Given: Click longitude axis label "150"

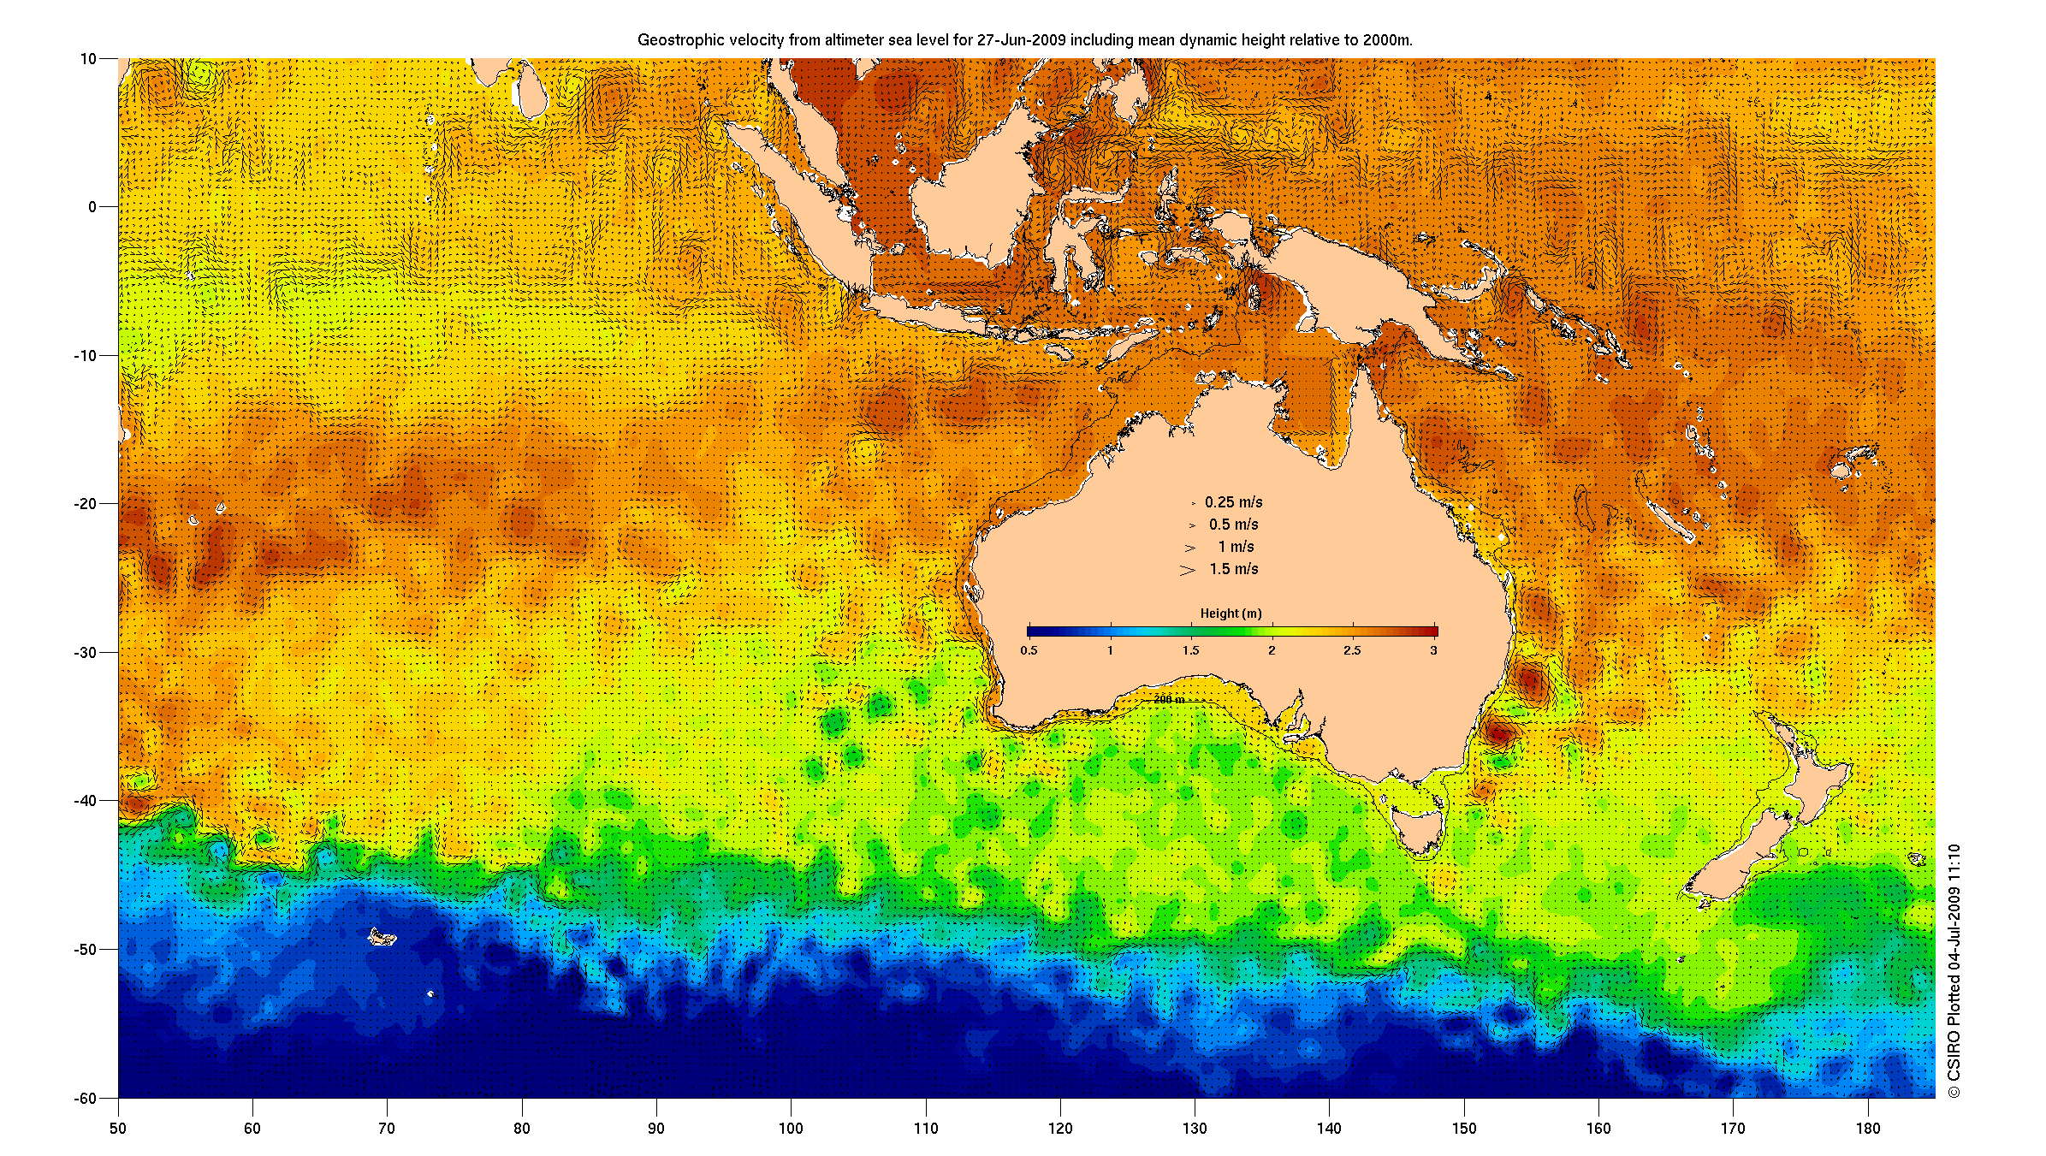Looking at the screenshot, I should pos(1464,1129).
